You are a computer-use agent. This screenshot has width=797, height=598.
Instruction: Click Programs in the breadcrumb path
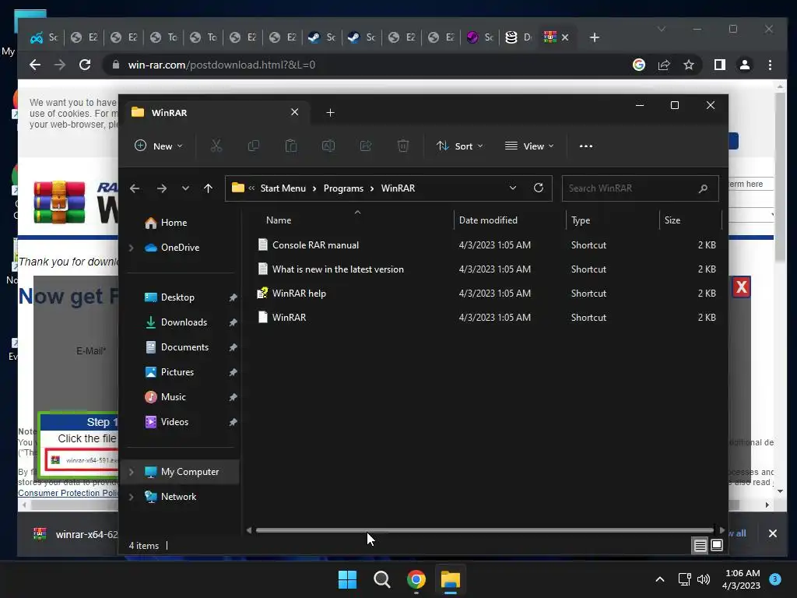coord(343,188)
